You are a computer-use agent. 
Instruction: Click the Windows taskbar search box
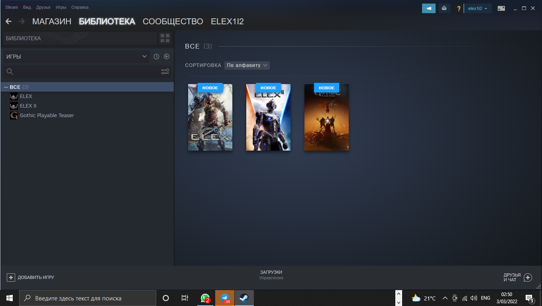(88, 298)
